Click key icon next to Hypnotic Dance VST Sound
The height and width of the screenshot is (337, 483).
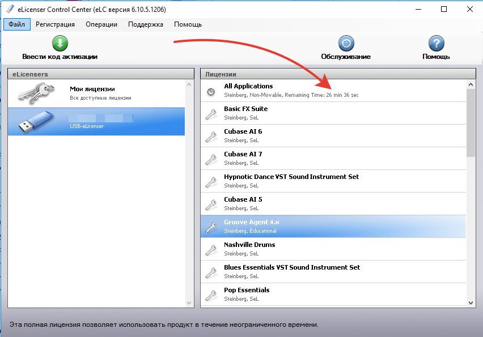point(211,182)
